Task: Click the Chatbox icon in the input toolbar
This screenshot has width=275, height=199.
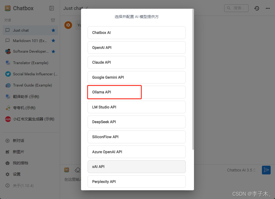Action: (67, 170)
